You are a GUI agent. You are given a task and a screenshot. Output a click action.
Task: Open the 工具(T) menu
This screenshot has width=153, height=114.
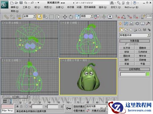click(27, 7)
